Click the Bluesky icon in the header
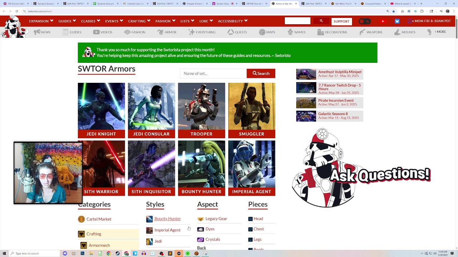458x257 pixels. coord(397,21)
